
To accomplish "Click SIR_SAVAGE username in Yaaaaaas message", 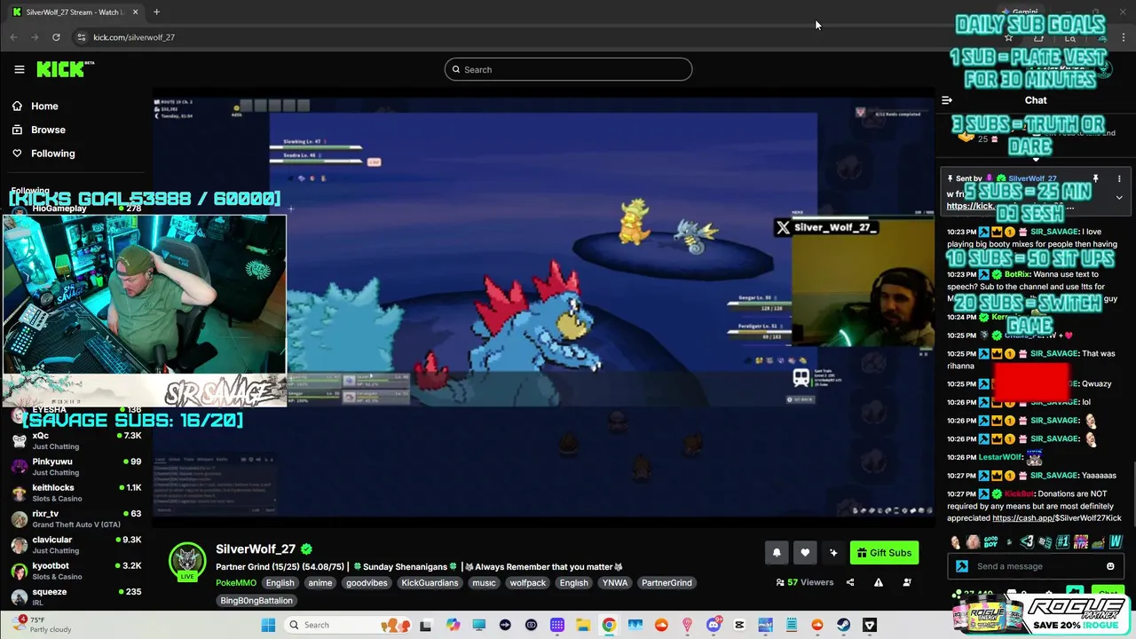I will click(1053, 476).
